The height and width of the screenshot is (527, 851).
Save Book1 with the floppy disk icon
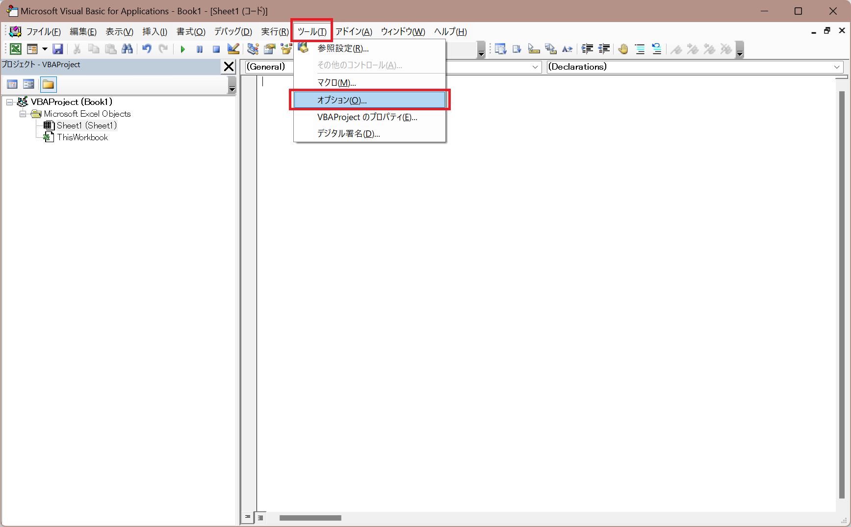58,49
